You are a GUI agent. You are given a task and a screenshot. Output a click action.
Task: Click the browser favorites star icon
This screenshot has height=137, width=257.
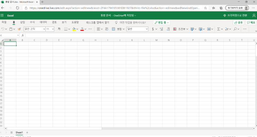(205, 8)
